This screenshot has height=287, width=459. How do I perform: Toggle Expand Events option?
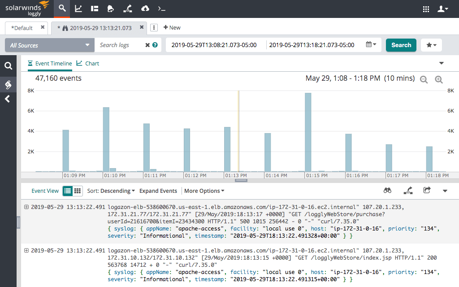click(x=158, y=191)
